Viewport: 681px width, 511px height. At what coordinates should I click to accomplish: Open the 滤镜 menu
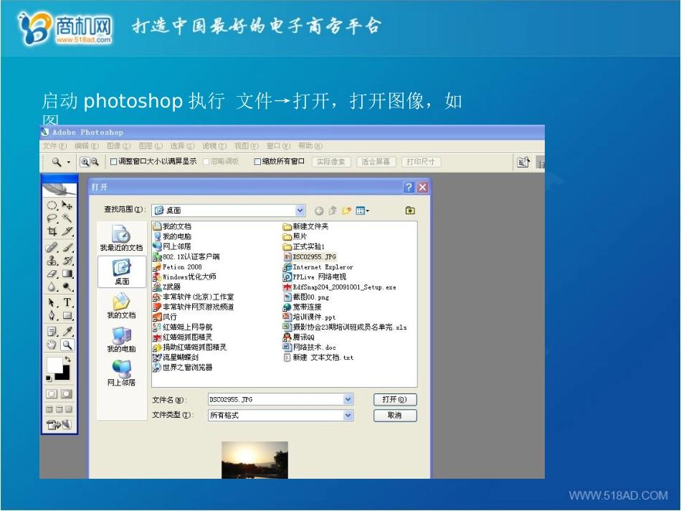[214, 146]
